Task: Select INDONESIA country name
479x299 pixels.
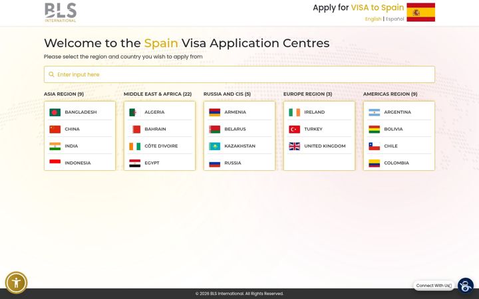Action: point(78,163)
